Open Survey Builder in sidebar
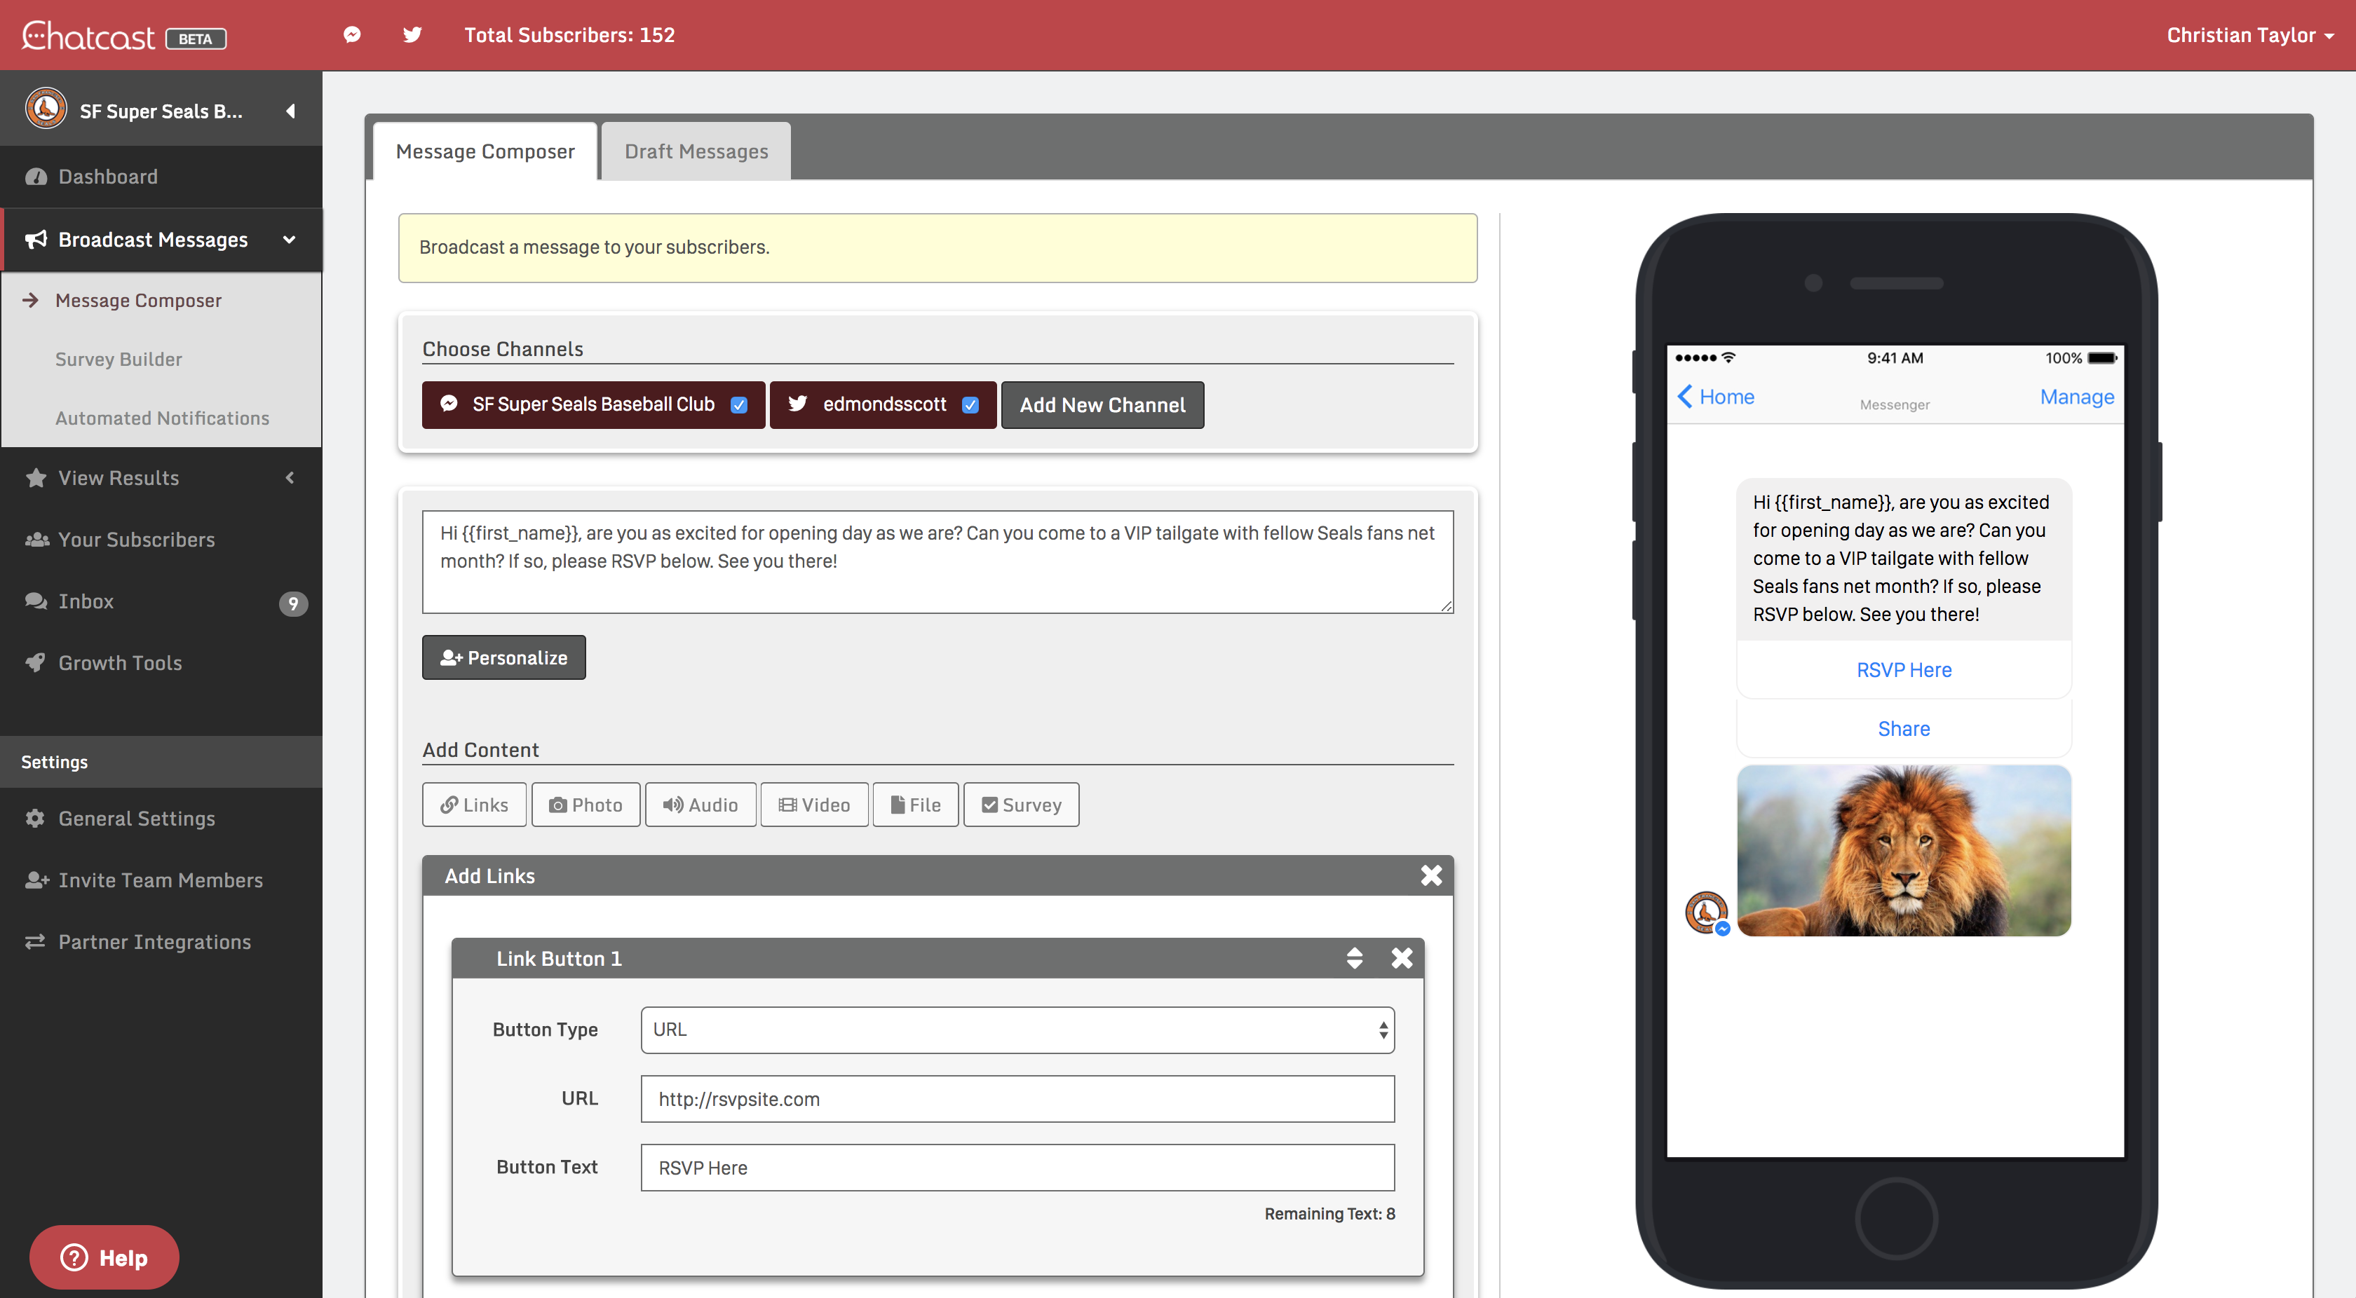The image size is (2356, 1298). coord(118,360)
